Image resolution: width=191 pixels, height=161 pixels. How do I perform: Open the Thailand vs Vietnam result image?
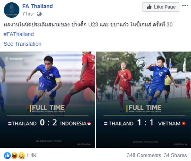[144, 100]
